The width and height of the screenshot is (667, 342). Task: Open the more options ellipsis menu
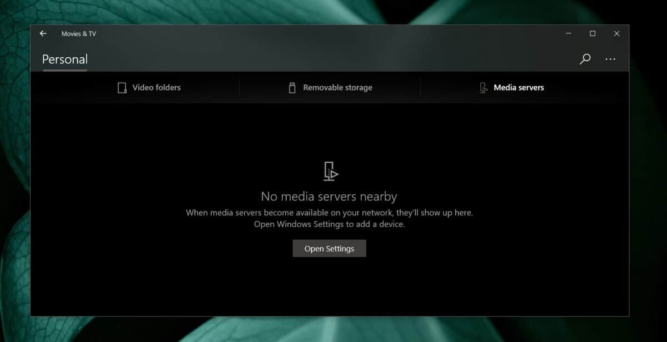tap(610, 59)
